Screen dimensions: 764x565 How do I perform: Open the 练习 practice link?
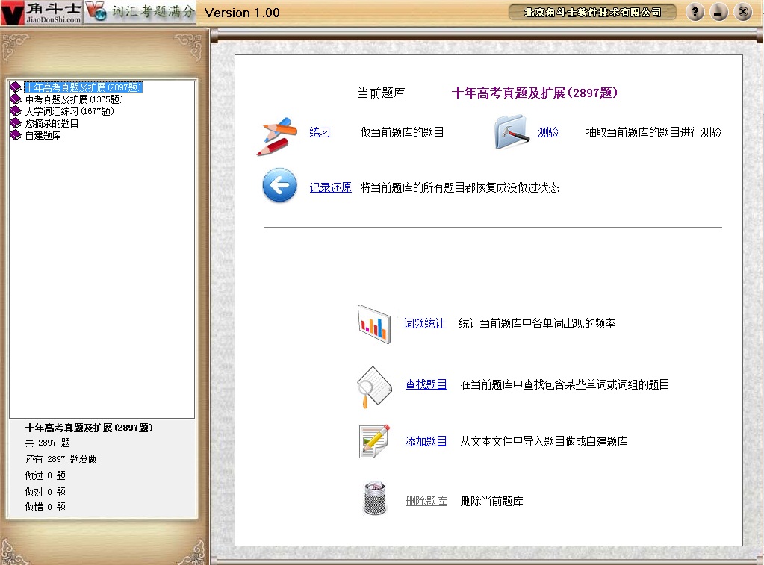coord(320,133)
